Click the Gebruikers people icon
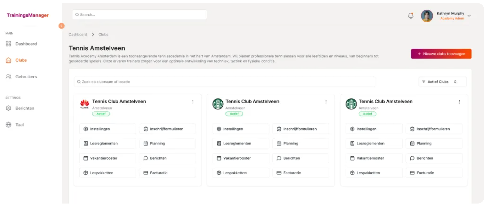Viewport: 487px width, 209px height. [8, 77]
